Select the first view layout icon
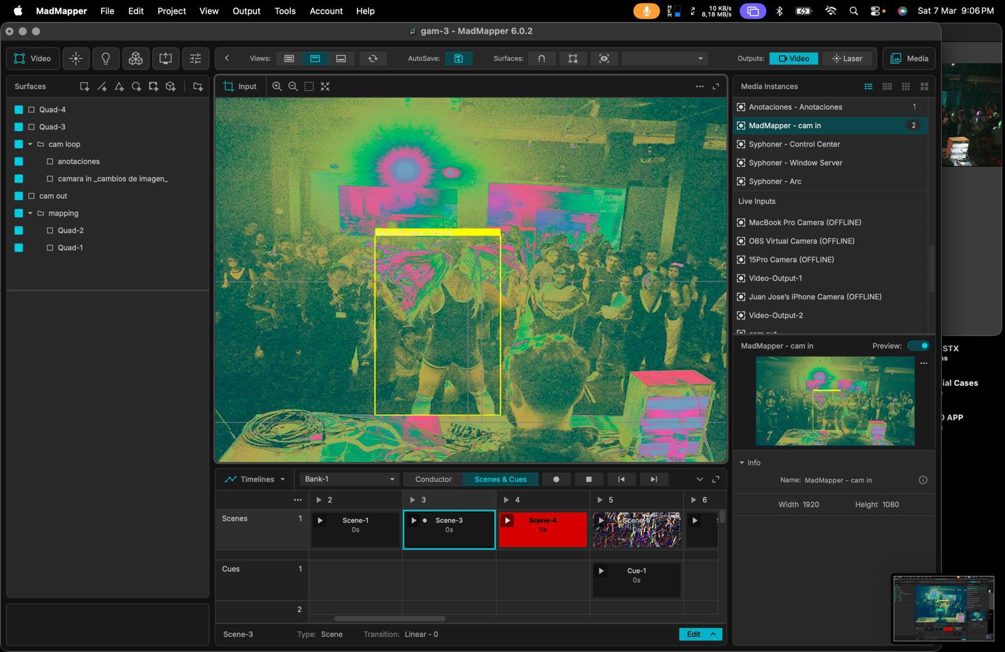The image size is (1005, 652). (x=289, y=58)
